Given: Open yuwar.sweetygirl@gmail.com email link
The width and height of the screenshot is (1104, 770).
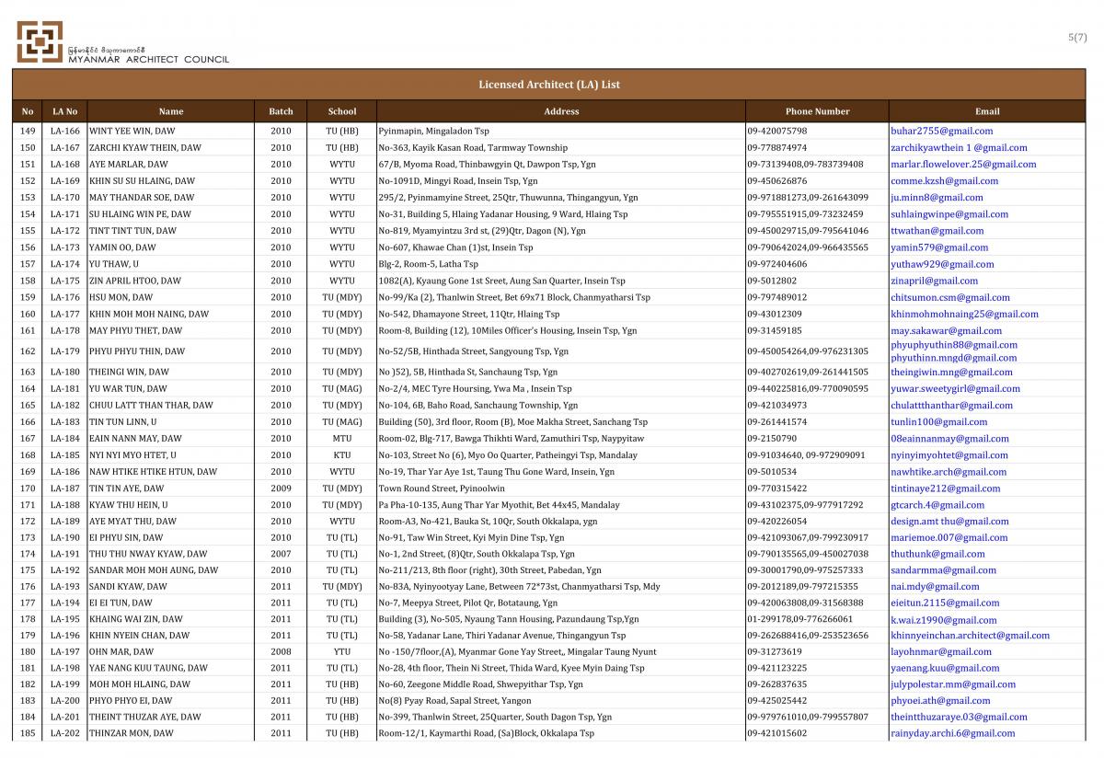Looking at the screenshot, I should [x=955, y=388].
